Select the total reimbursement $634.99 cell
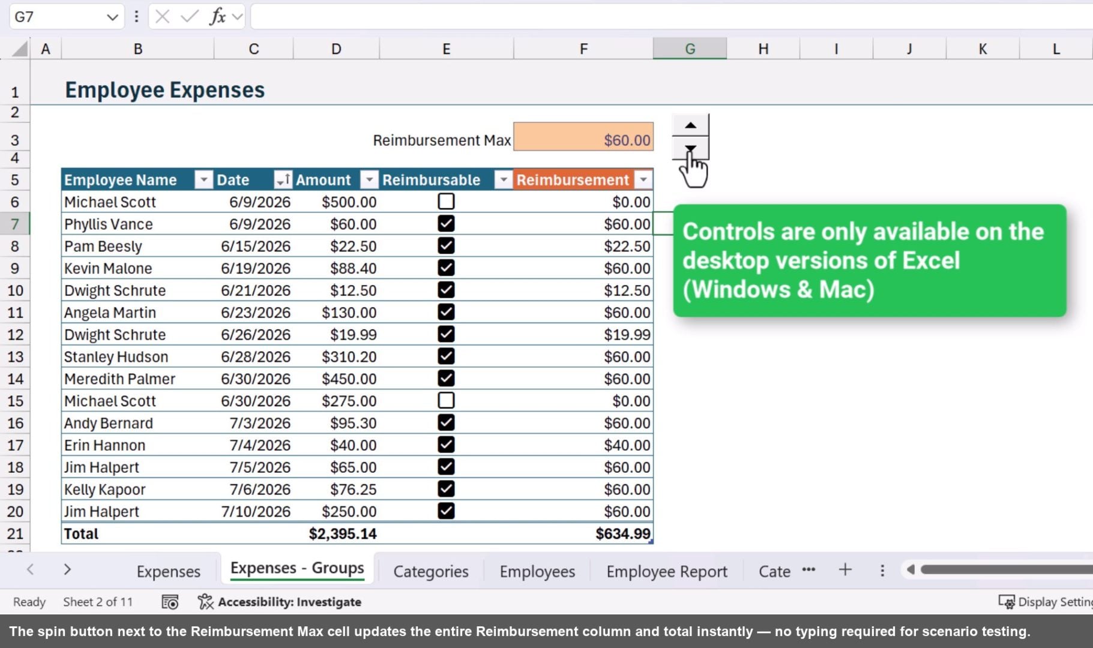The image size is (1093, 648). (x=583, y=533)
